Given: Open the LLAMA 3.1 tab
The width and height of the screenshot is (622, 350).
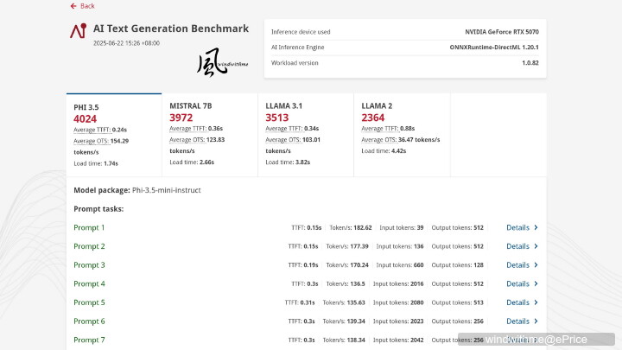Looking at the screenshot, I should coord(306,135).
